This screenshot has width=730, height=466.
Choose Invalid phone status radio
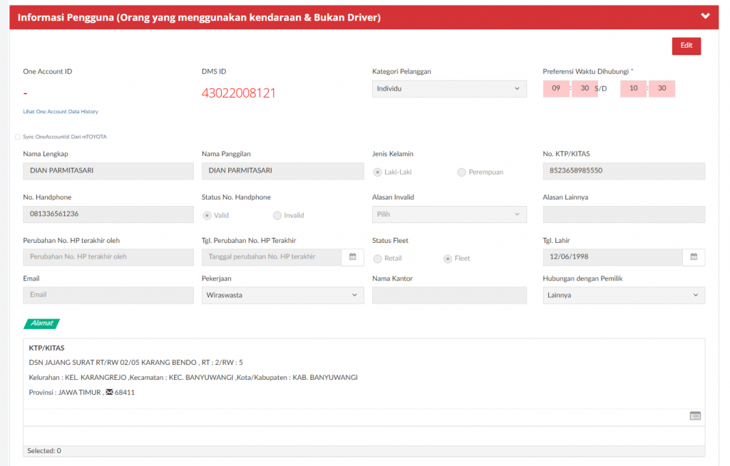(277, 215)
